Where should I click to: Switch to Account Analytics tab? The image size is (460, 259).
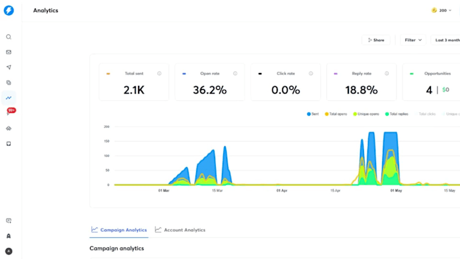click(x=180, y=230)
